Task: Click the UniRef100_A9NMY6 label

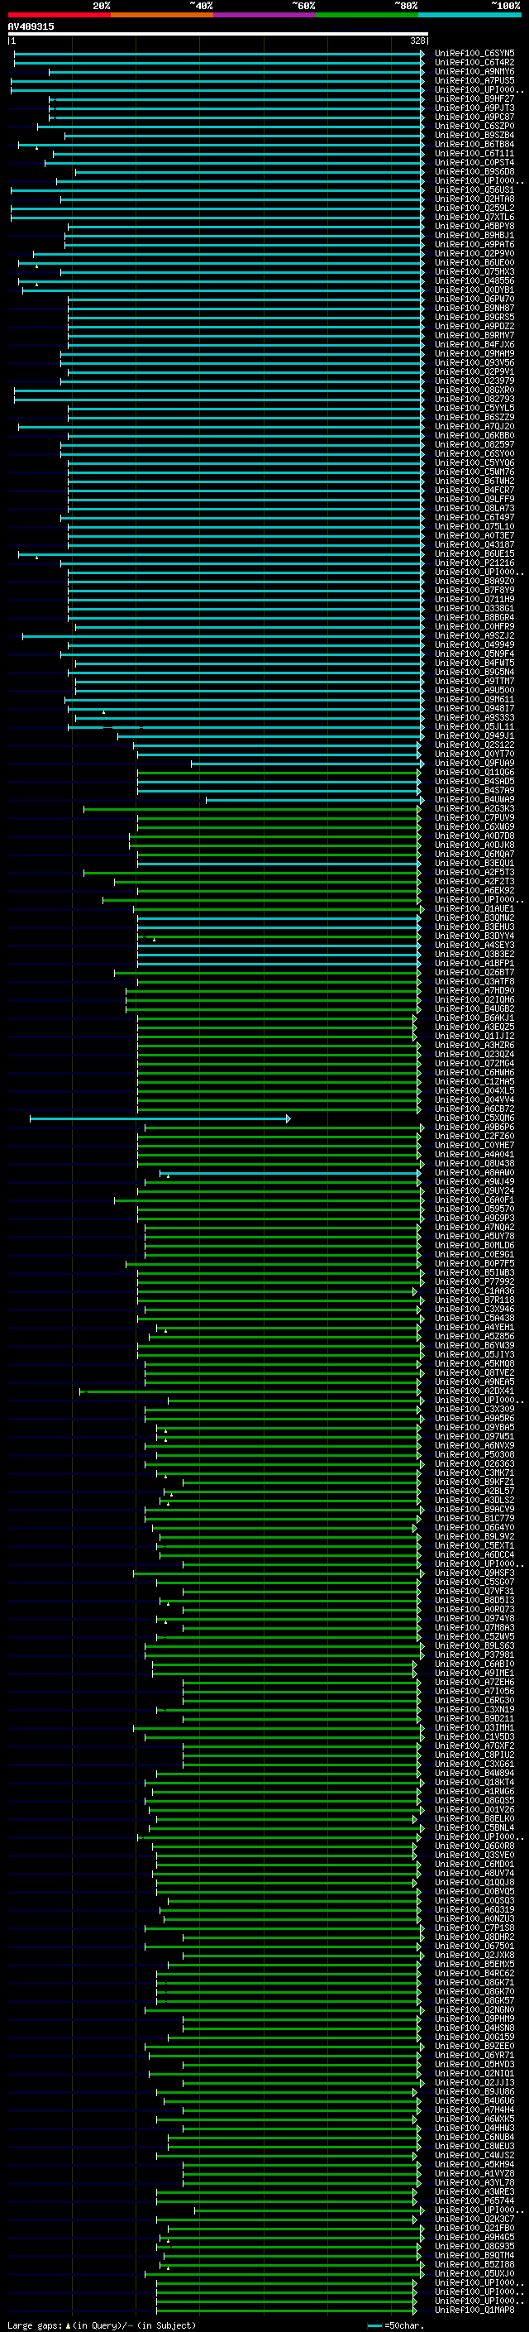Action: point(474,71)
